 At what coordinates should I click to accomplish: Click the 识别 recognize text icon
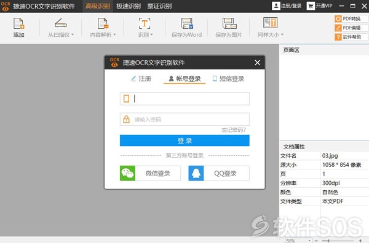pos(145,23)
